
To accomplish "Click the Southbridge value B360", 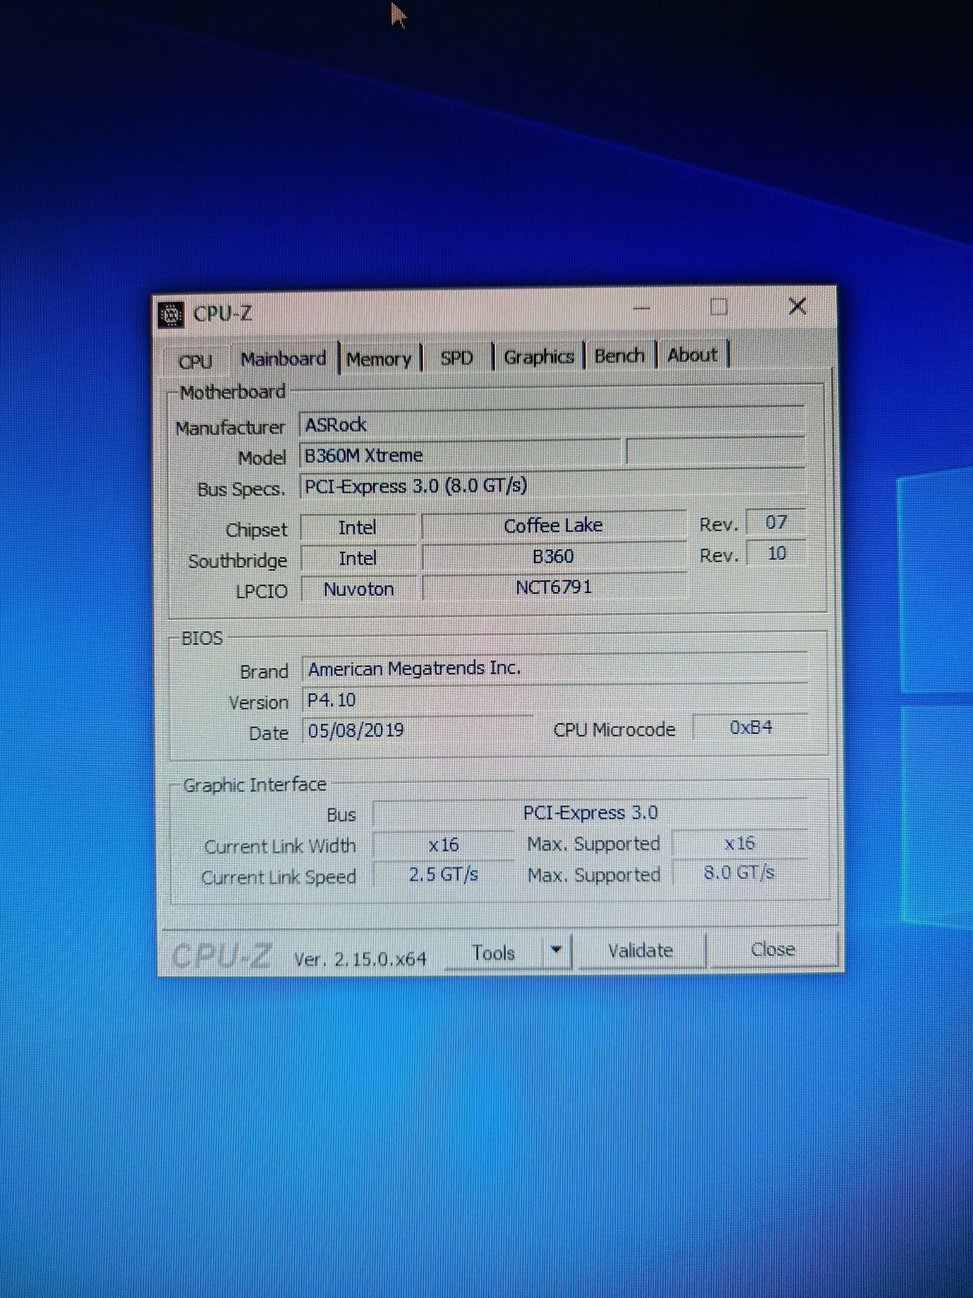I will (x=553, y=557).
